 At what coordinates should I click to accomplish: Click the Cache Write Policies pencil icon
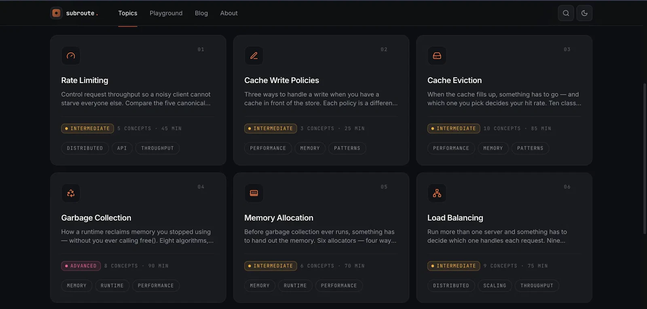(254, 56)
